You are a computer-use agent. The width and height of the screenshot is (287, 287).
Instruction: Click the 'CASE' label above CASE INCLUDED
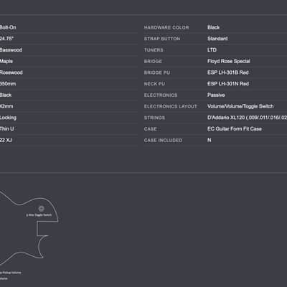pyautogui.click(x=151, y=129)
